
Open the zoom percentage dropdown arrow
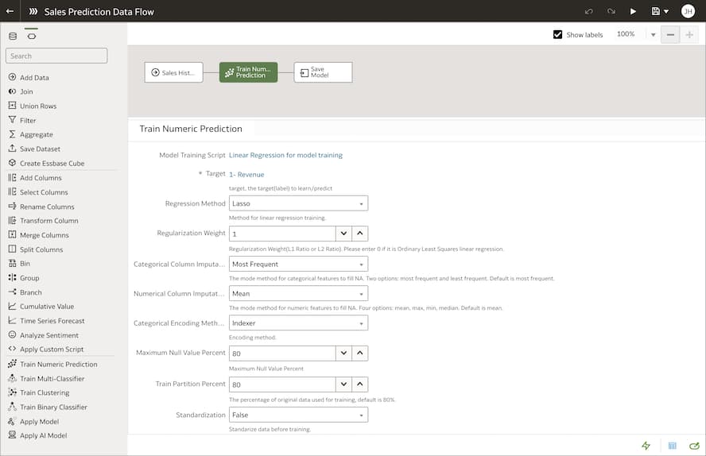653,35
